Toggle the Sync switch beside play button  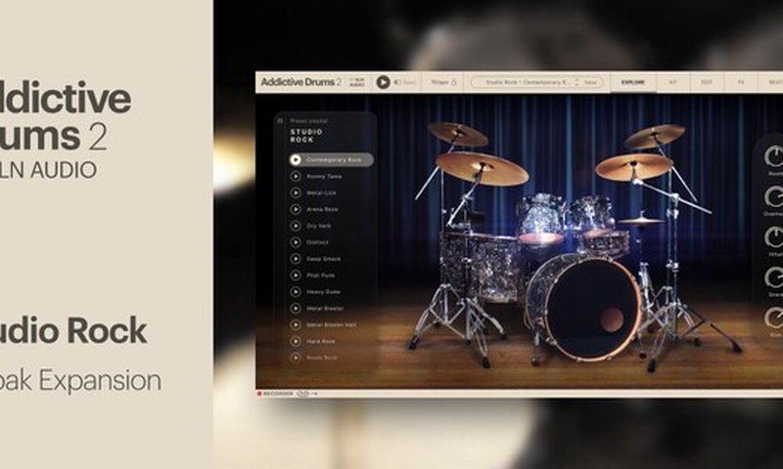pyautogui.click(x=399, y=83)
